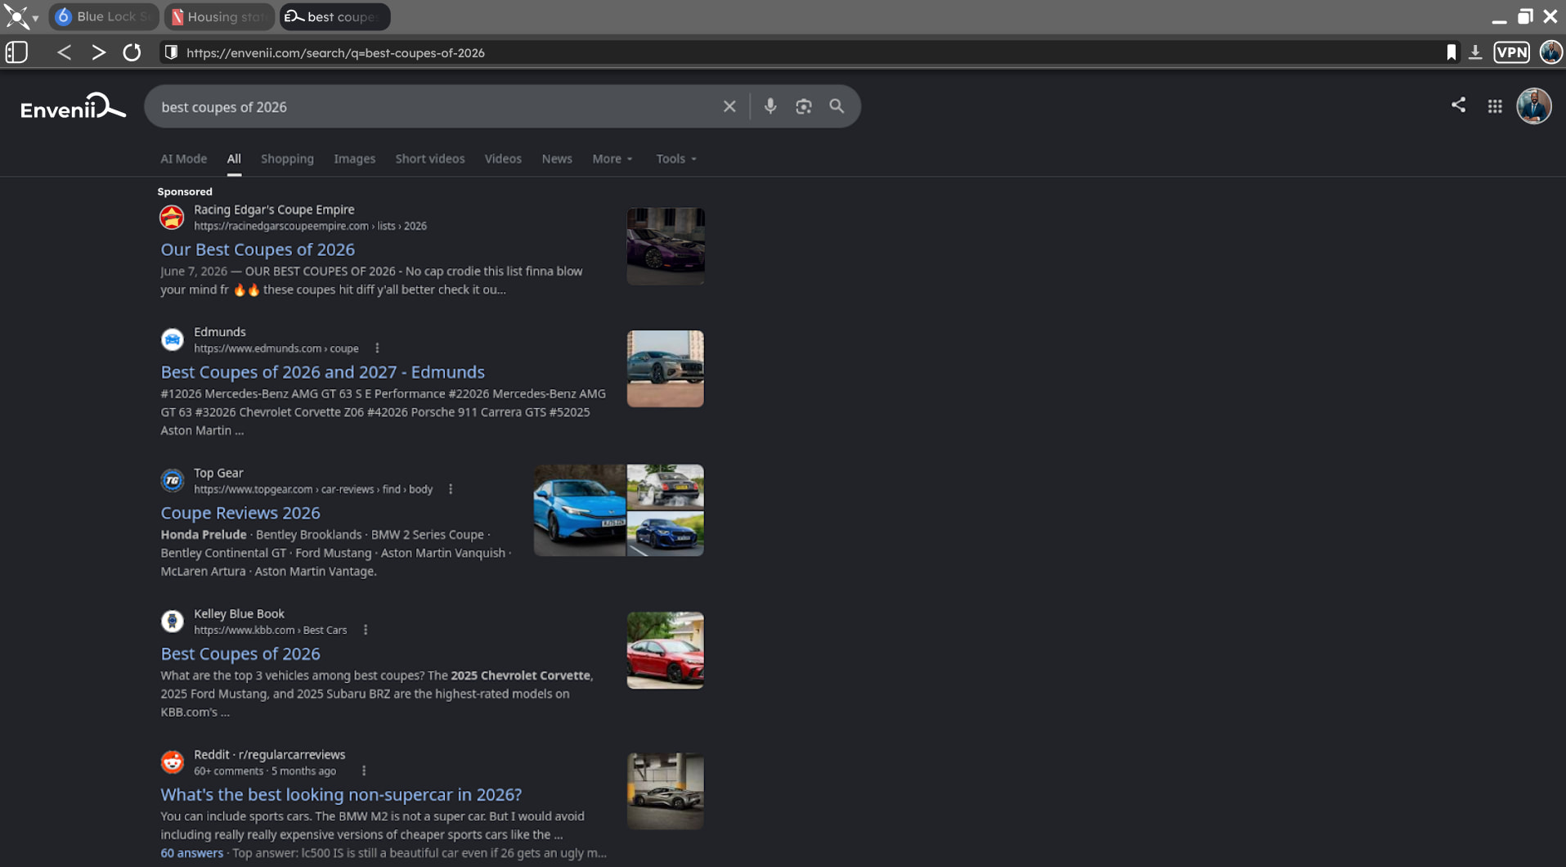Switch to Short videos tab
Image resolution: width=1566 pixels, height=867 pixels.
pos(430,159)
